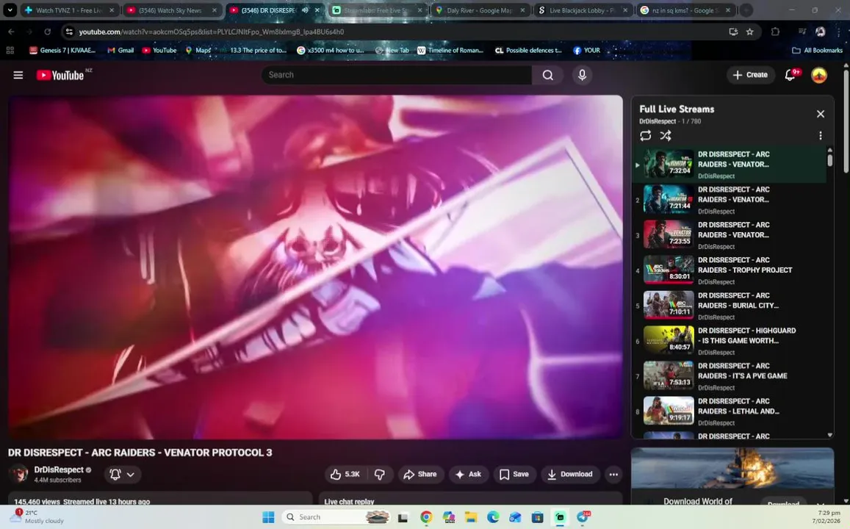Play ARC RAIDERS - BURIAL CITY video
This screenshot has width=850, height=529.
(x=730, y=306)
